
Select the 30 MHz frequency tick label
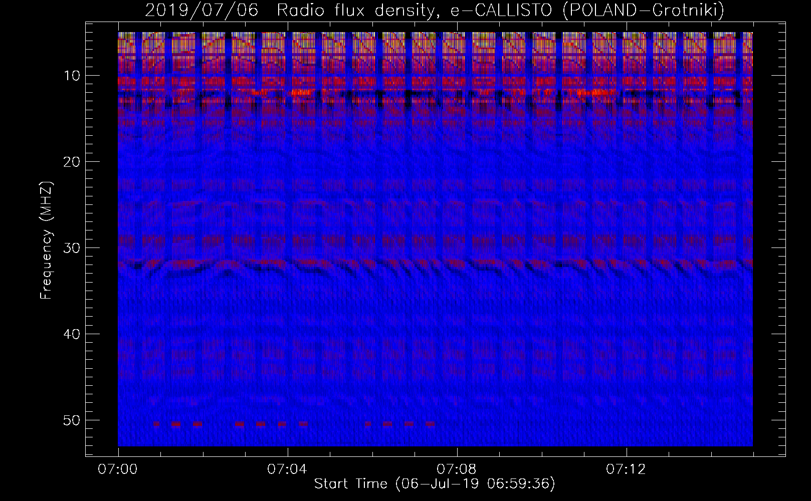coord(72,248)
